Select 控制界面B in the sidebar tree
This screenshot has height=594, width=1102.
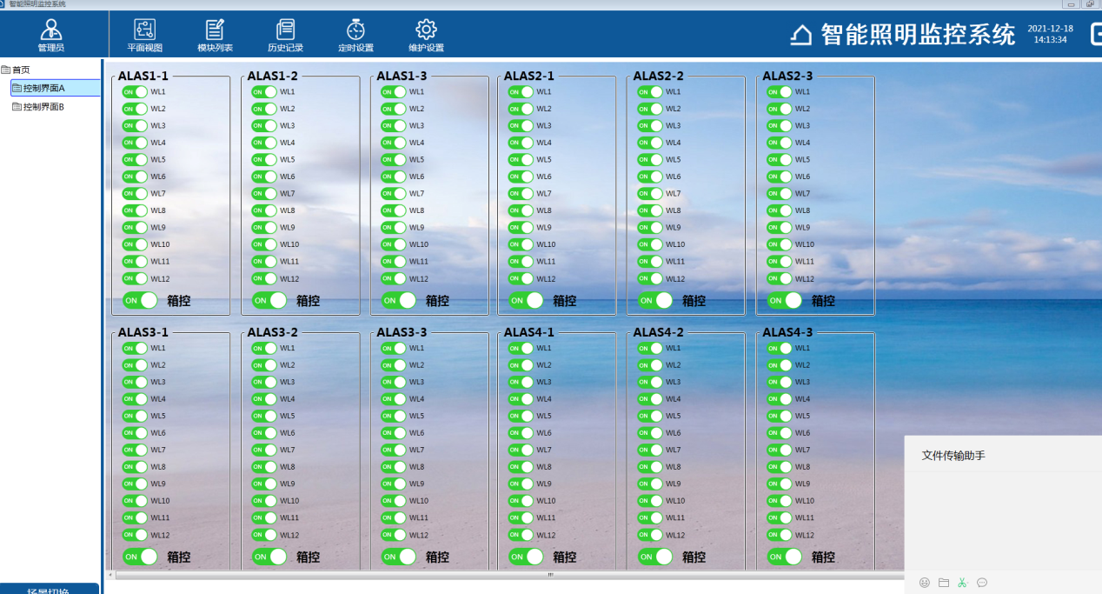coord(43,107)
